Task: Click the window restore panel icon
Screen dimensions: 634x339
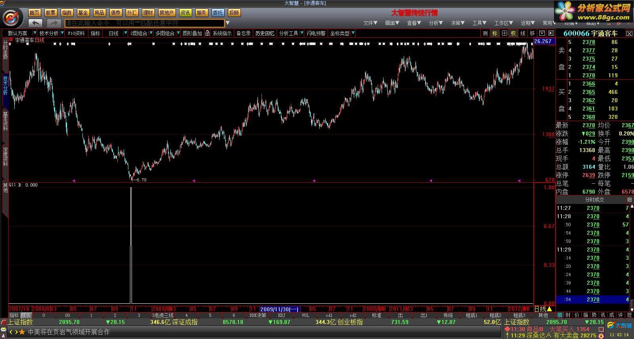Action: pyautogui.click(x=542, y=33)
